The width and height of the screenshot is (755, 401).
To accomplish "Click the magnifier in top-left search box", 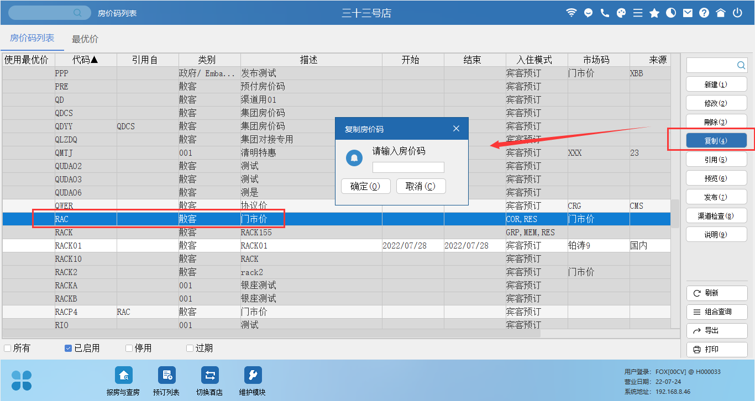I will tap(78, 13).
